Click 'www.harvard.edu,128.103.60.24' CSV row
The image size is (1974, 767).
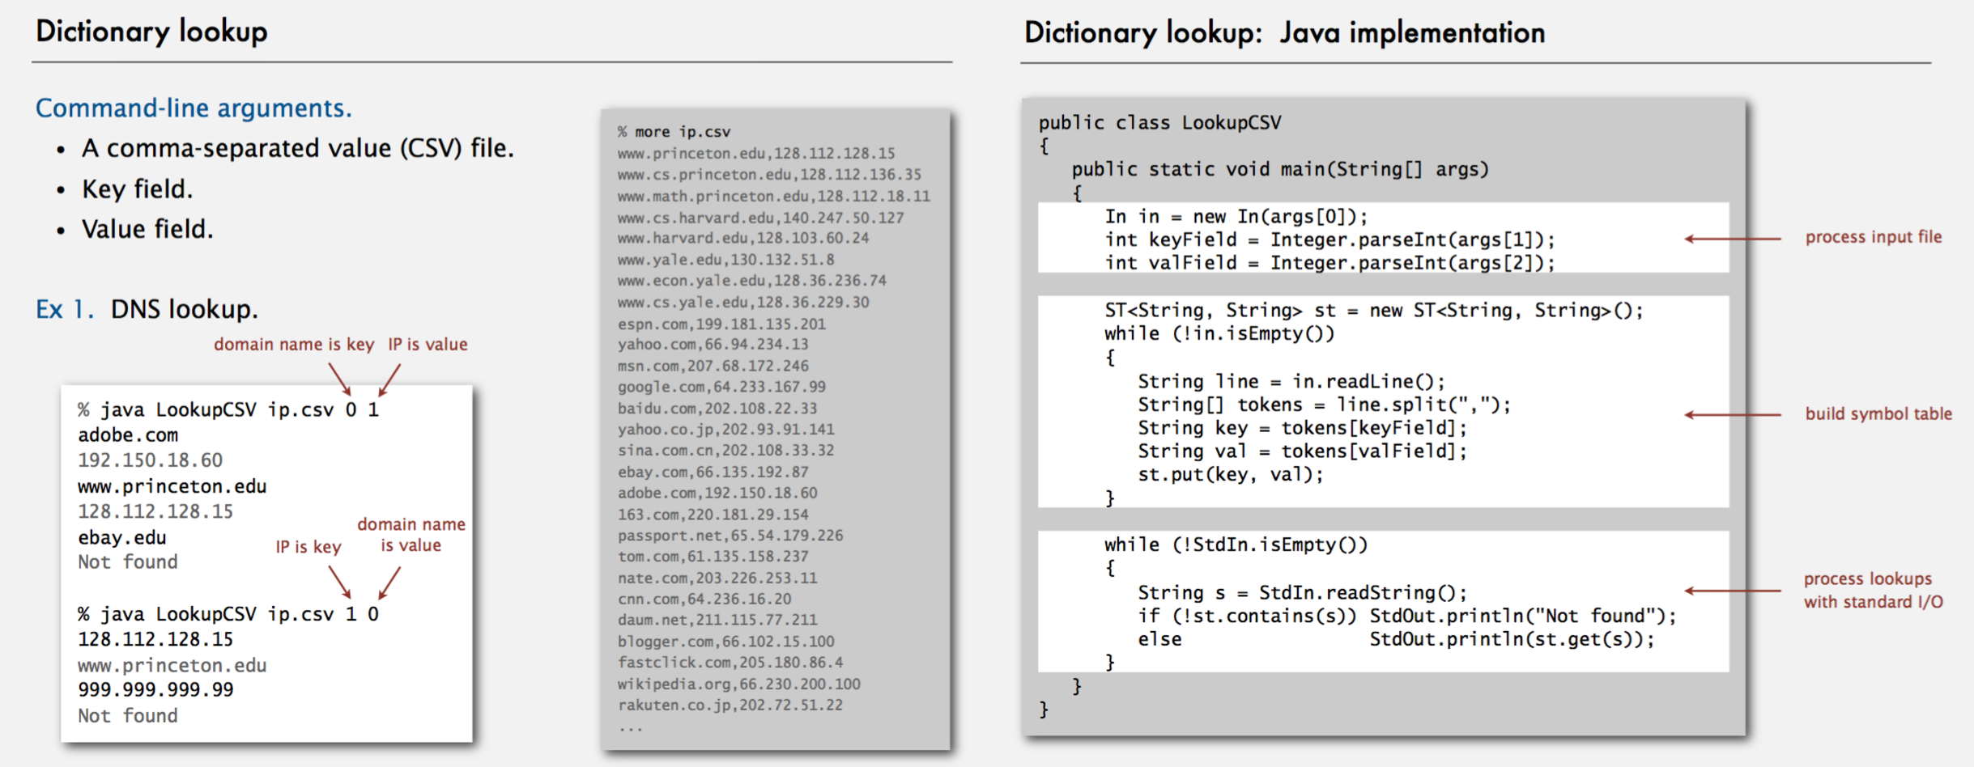[x=743, y=239]
